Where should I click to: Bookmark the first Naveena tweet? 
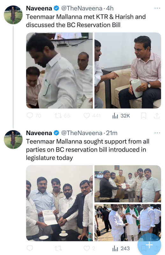pyautogui.click(x=143, y=116)
